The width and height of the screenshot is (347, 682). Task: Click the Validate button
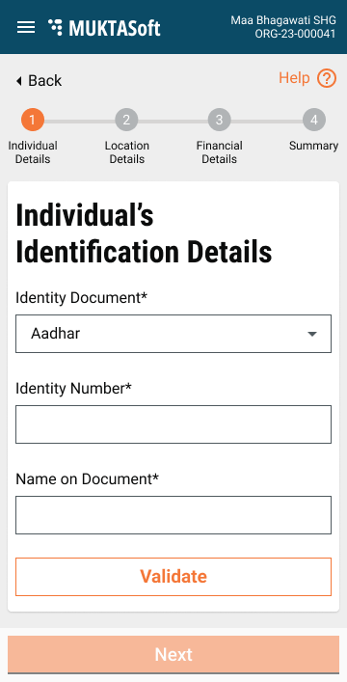pyautogui.click(x=173, y=577)
